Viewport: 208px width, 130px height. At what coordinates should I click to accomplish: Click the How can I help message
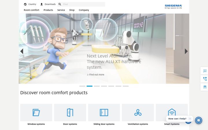pyautogui.click(x=177, y=119)
